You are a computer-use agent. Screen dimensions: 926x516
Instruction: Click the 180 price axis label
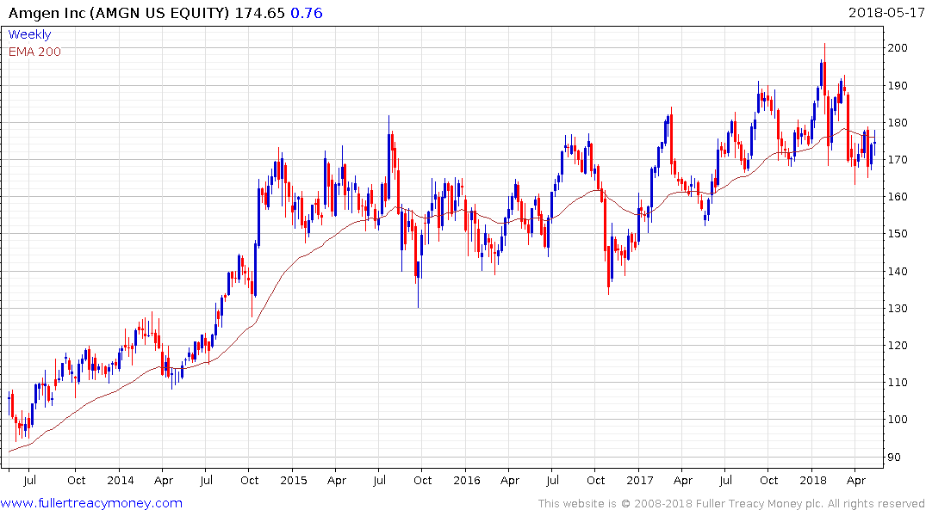898,123
